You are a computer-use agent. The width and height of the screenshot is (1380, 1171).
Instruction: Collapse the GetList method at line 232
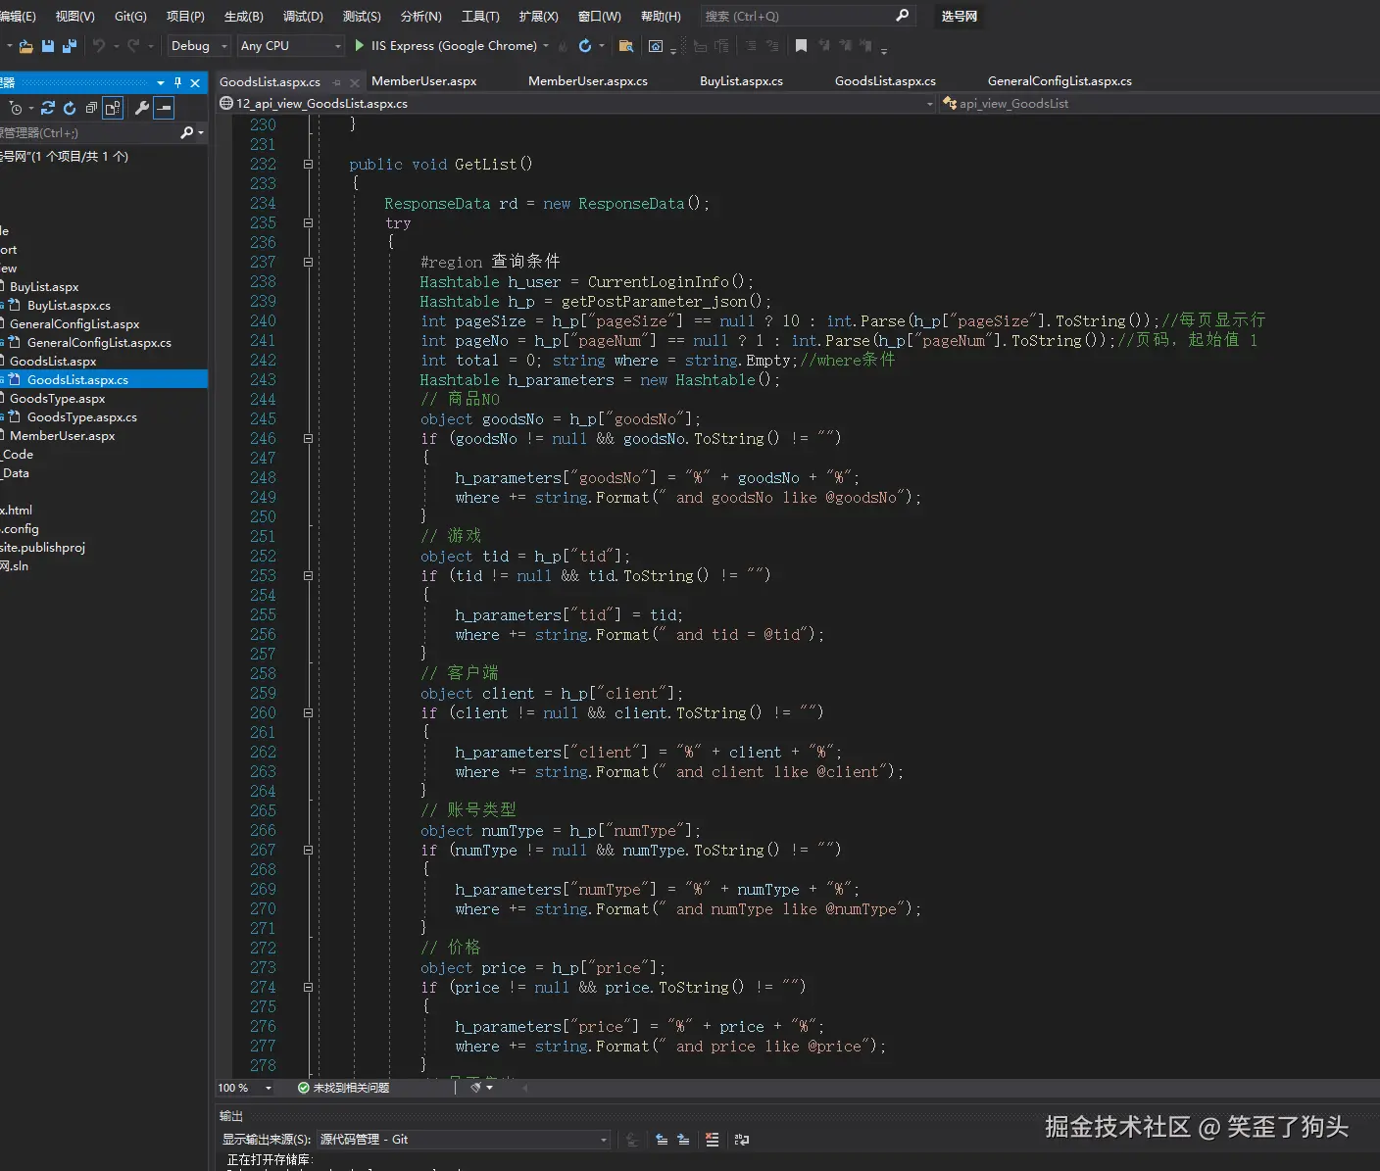[x=308, y=165]
